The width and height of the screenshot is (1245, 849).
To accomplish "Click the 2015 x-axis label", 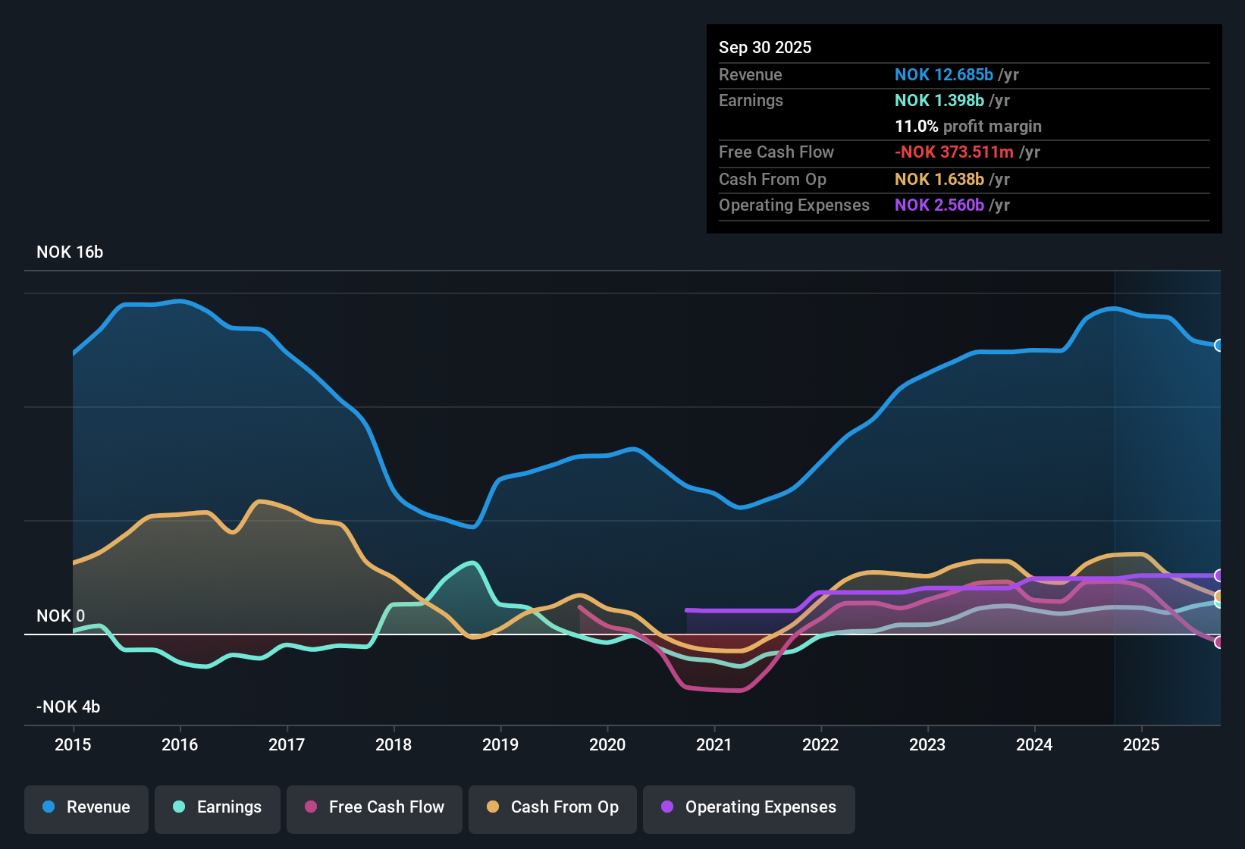I will (73, 744).
